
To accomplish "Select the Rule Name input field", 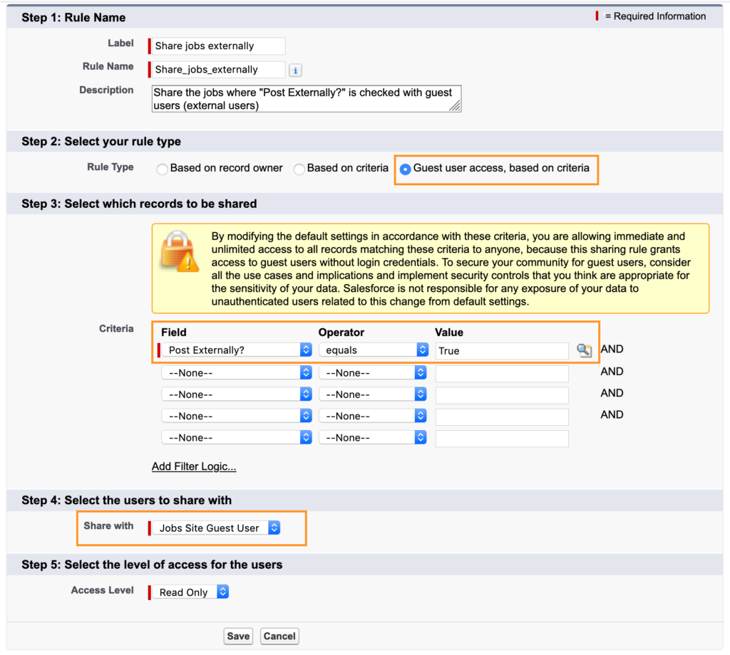I will point(216,70).
